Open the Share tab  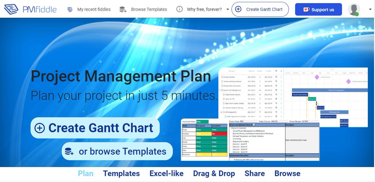click(x=255, y=174)
